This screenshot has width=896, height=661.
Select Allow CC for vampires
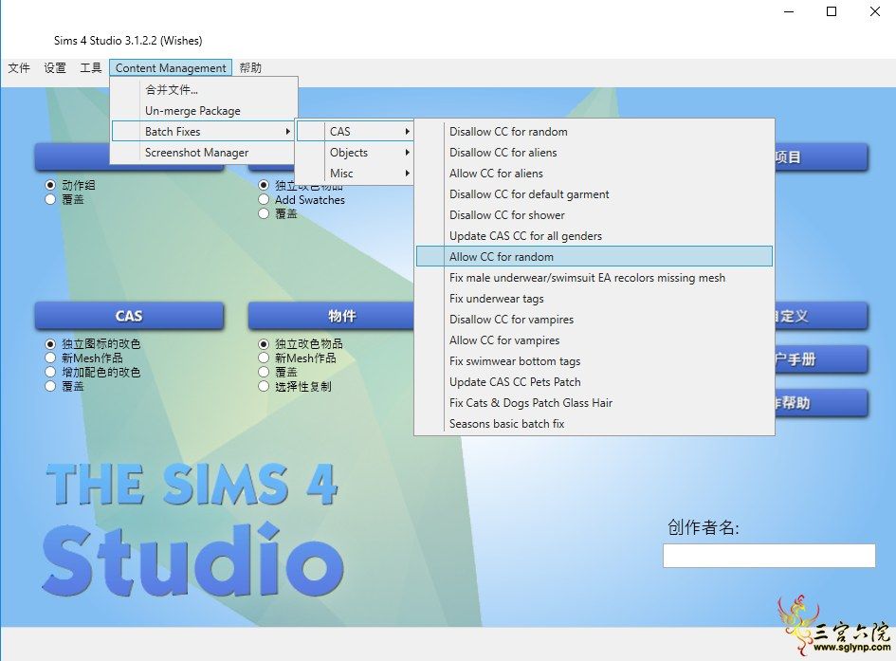[594, 340]
